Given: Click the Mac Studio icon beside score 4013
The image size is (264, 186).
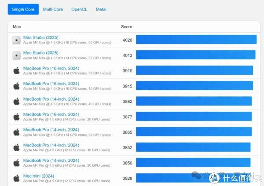Looking at the screenshot, I should click(x=16, y=55).
